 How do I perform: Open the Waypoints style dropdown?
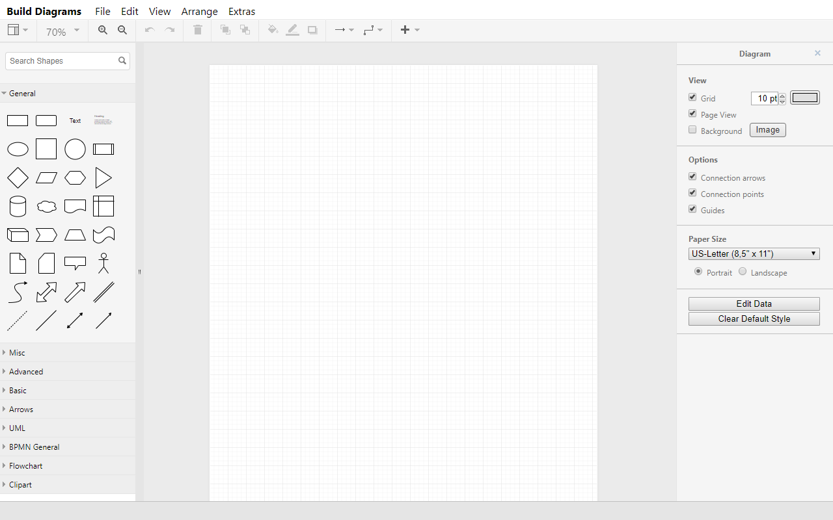pyautogui.click(x=373, y=30)
